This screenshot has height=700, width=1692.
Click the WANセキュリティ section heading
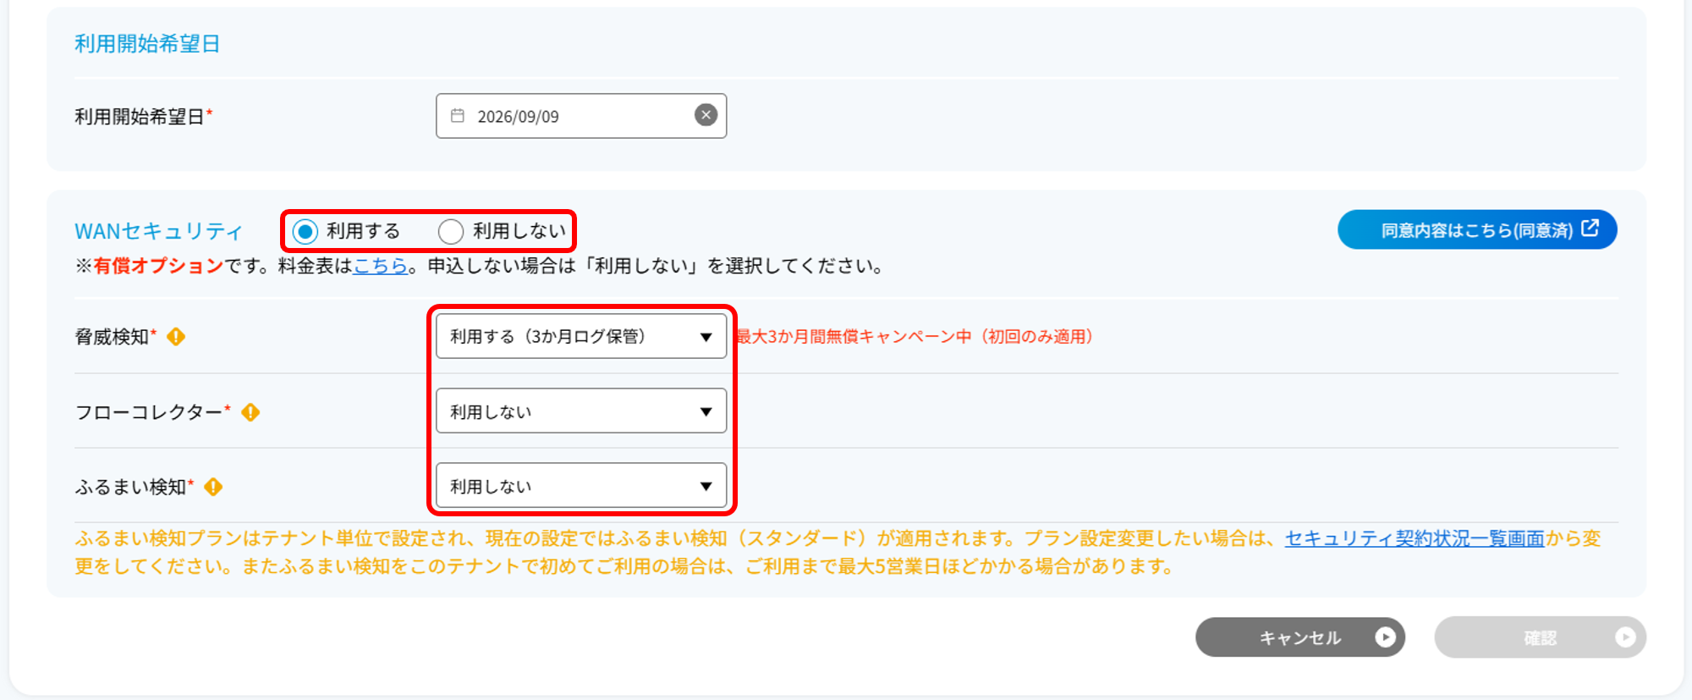click(x=158, y=231)
